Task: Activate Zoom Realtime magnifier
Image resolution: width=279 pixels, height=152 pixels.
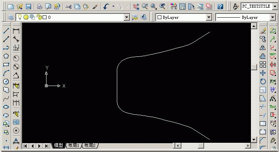Action: [145, 7]
